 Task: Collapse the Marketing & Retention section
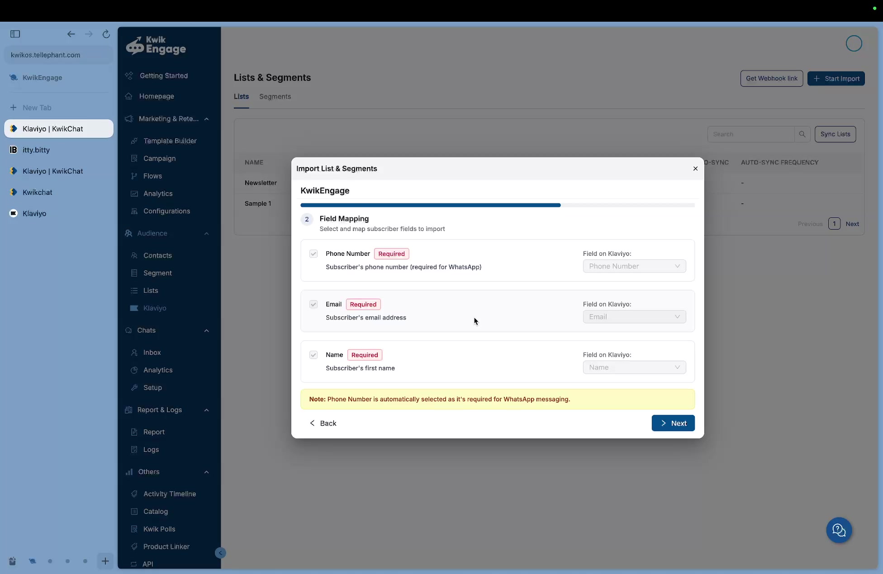point(207,119)
